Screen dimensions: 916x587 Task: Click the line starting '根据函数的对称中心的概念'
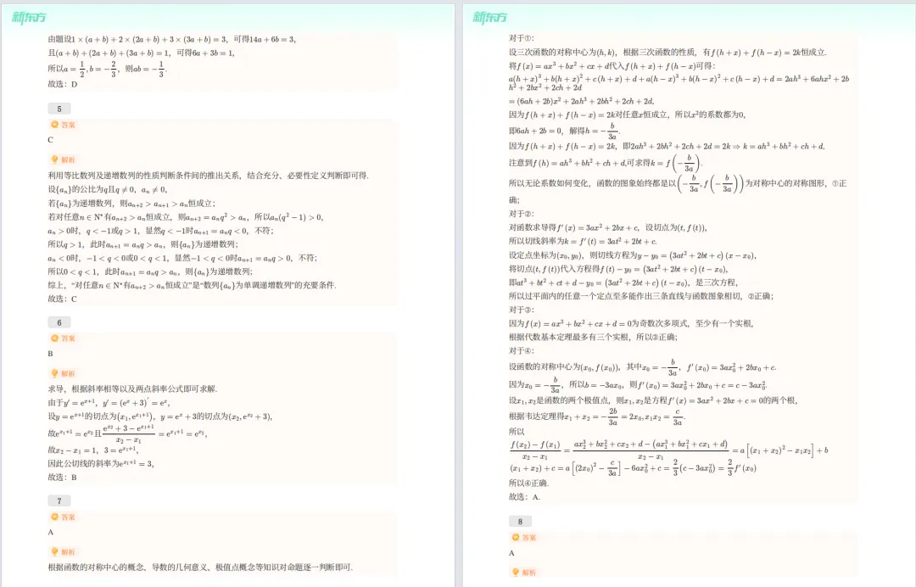click(200, 567)
